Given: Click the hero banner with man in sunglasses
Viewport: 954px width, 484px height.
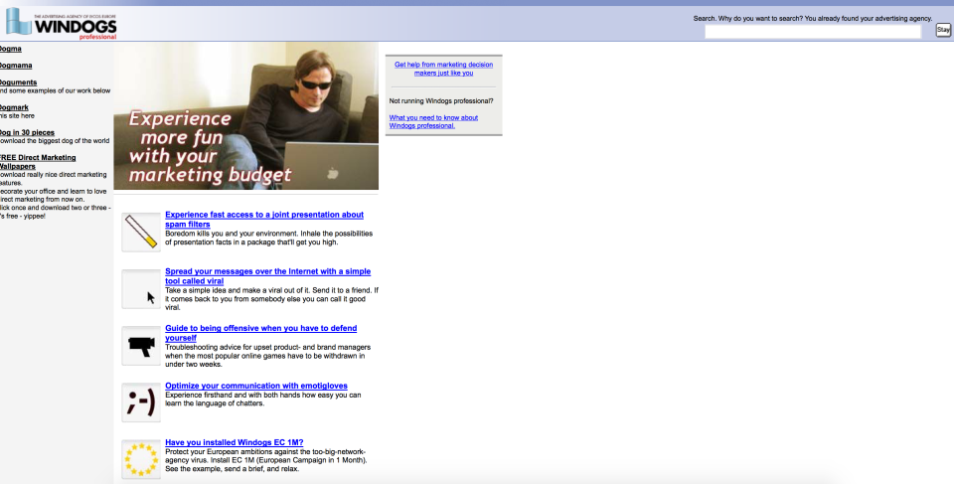Looking at the screenshot, I should [245, 116].
